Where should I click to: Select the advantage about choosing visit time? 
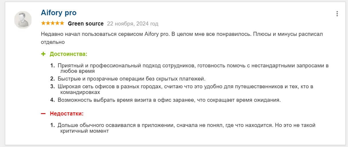coord(169,100)
